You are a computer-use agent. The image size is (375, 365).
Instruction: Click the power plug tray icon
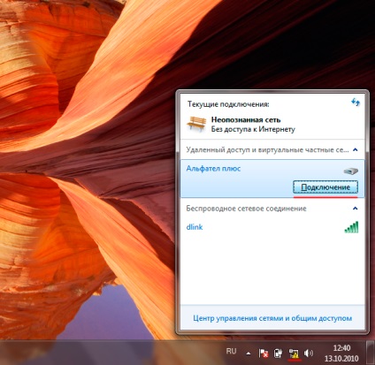pos(278,353)
